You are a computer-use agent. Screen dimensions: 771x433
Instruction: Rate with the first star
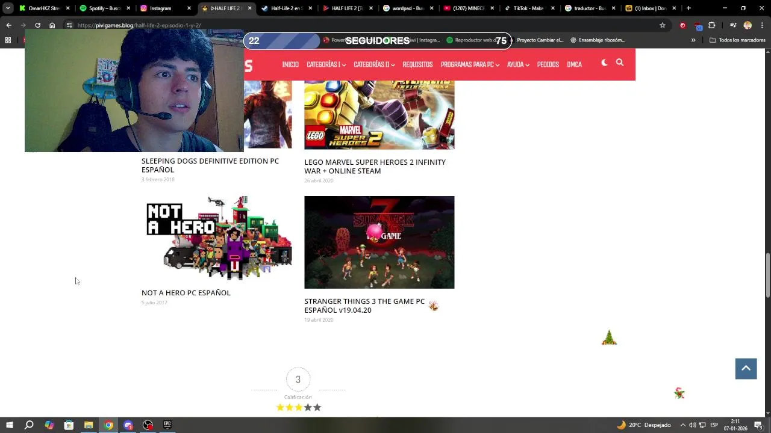[x=280, y=407]
